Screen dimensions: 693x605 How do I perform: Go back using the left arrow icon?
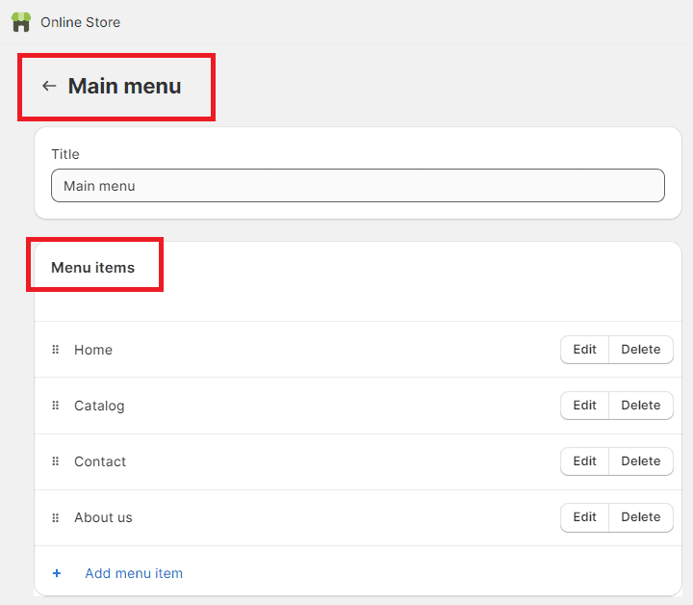tap(49, 86)
